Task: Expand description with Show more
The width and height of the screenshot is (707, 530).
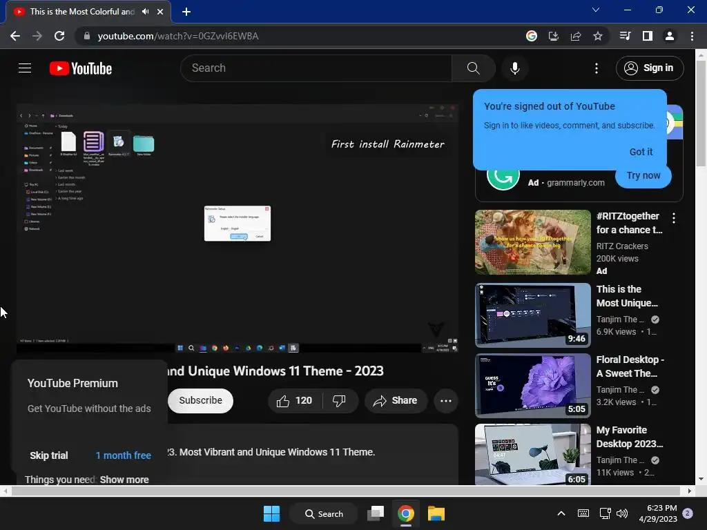Action: pyautogui.click(x=124, y=480)
